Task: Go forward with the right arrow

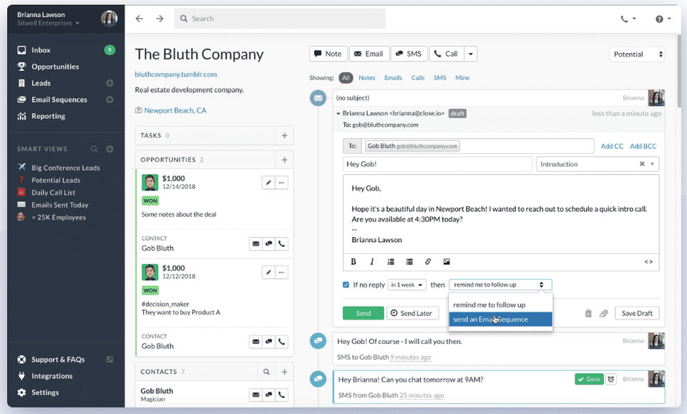Action: 160,19
